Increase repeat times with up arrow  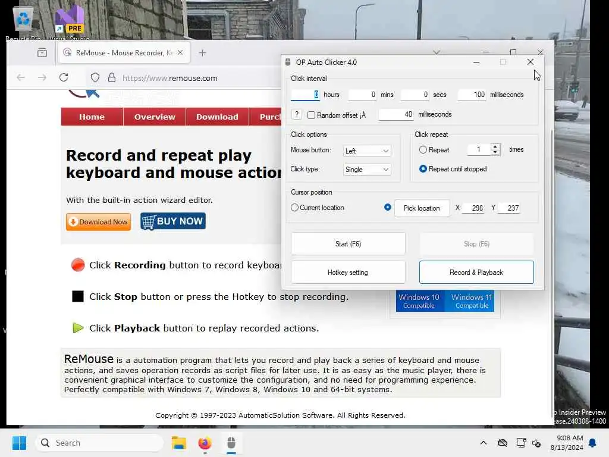(x=495, y=147)
